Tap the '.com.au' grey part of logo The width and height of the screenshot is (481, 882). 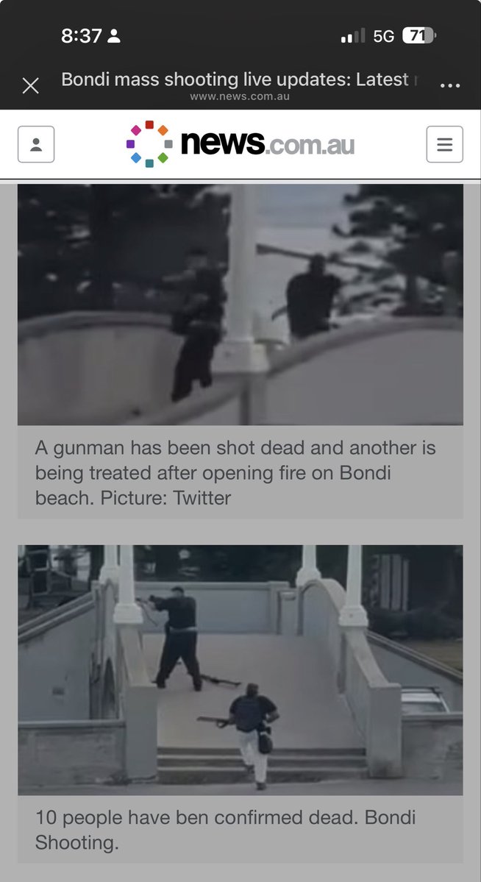(x=310, y=145)
